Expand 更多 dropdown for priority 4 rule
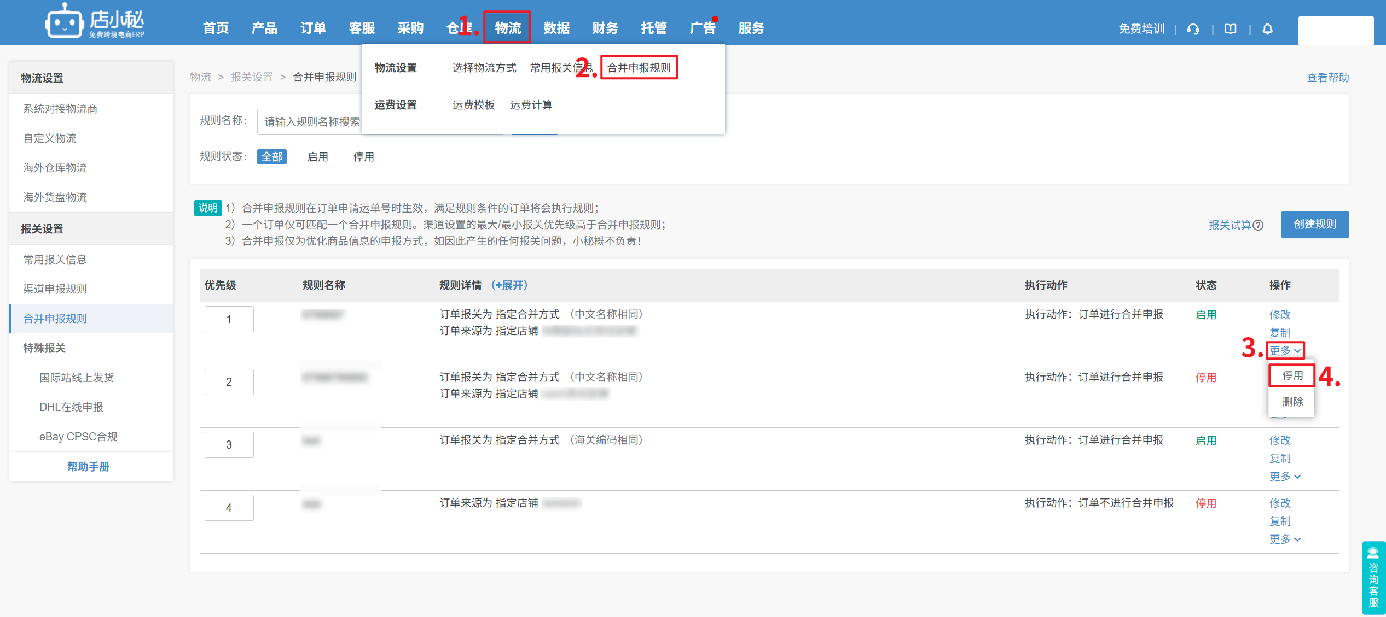1386x617 pixels. [1285, 539]
